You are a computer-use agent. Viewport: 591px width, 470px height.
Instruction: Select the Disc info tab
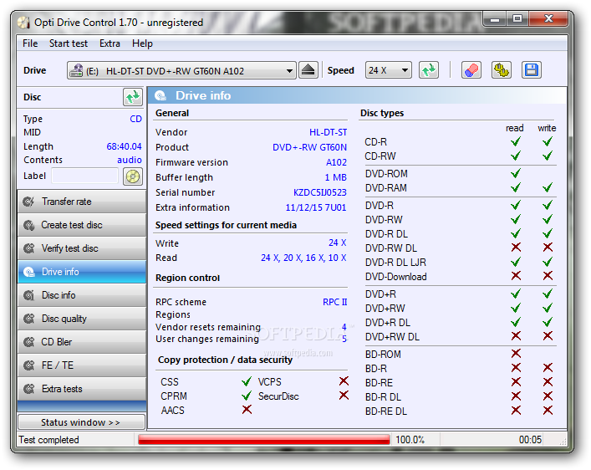82,295
